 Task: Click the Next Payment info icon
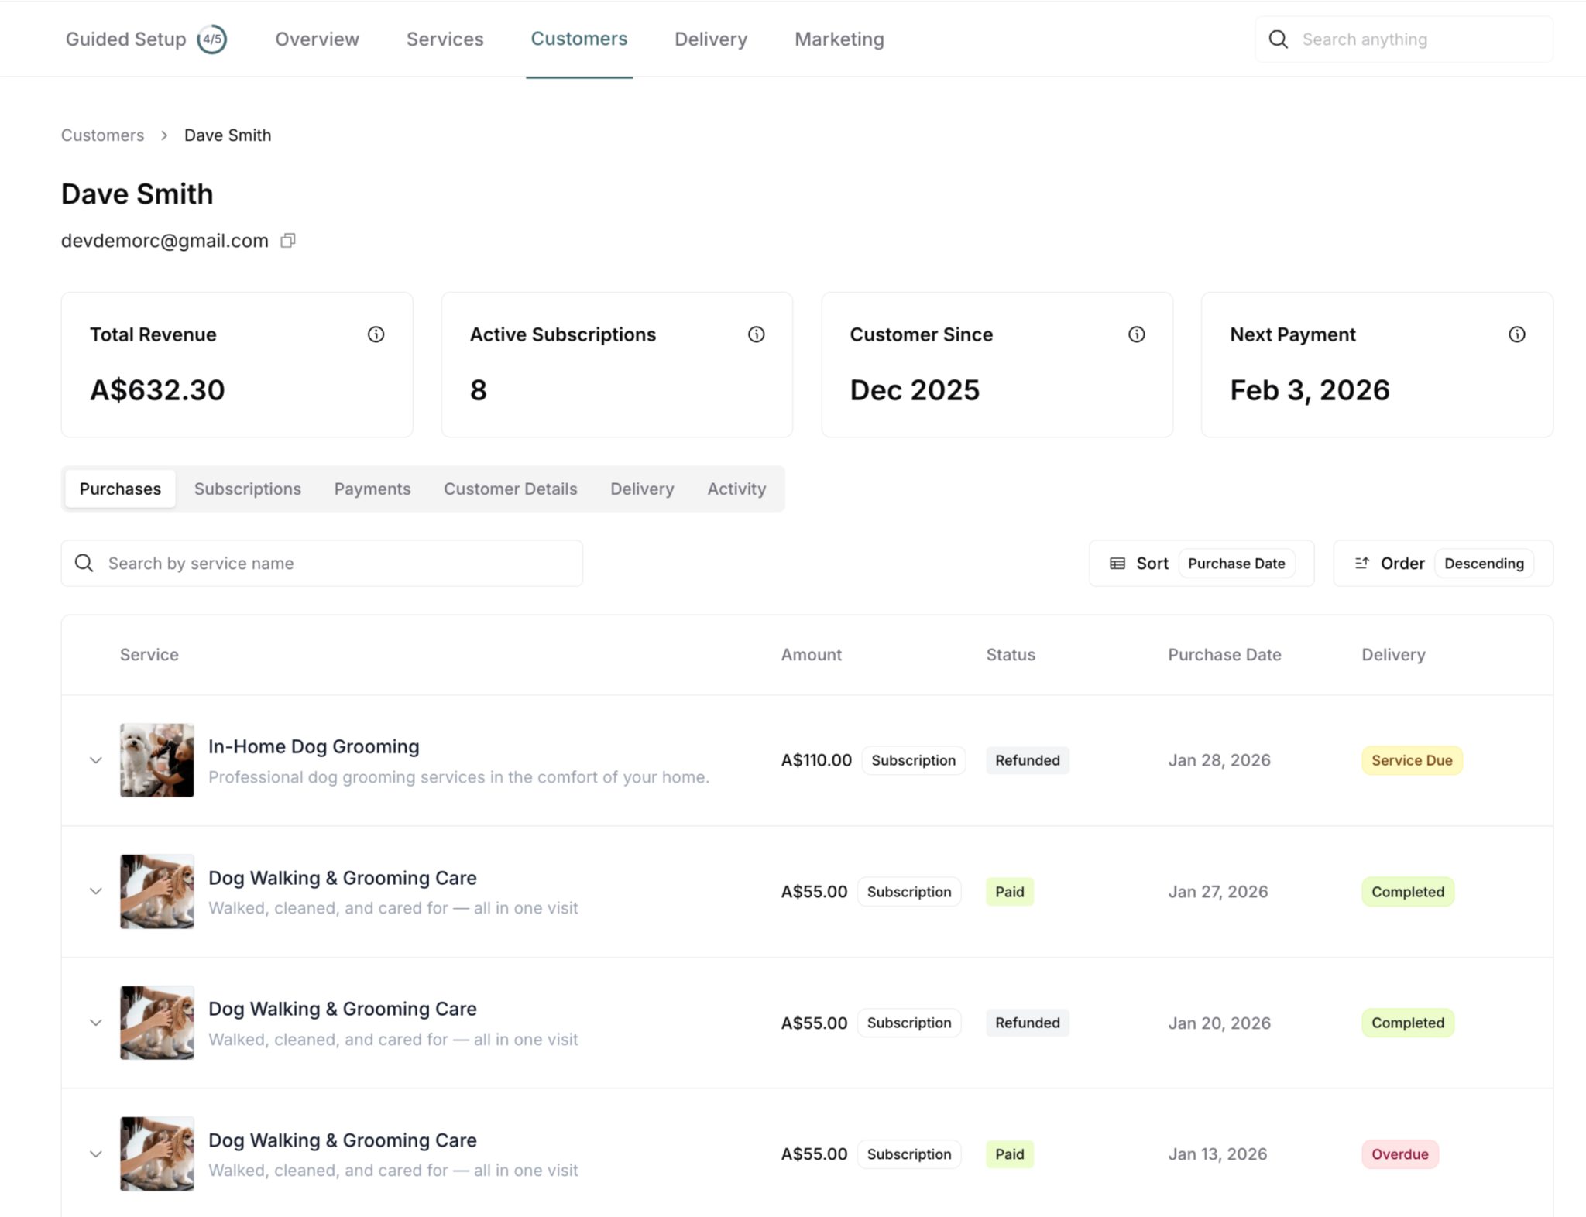[x=1516, y=334]
